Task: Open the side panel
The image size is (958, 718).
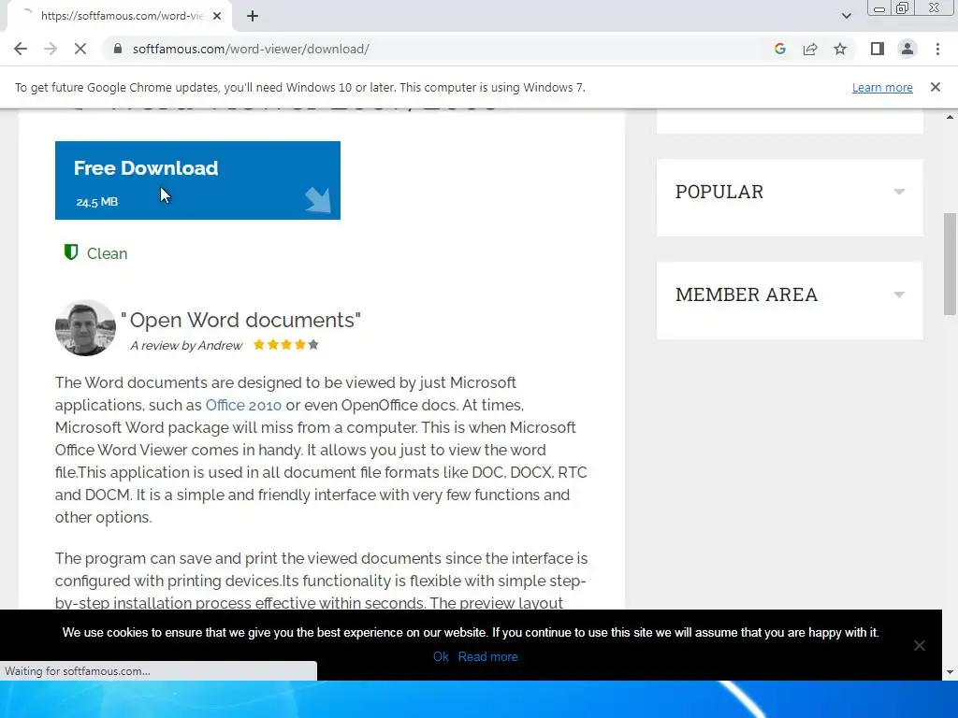Action: coord(878,49)
